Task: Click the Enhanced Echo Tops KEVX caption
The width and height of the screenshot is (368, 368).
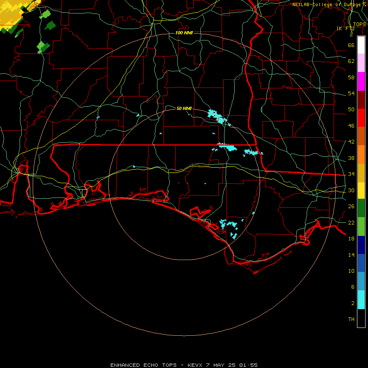Action: pos(184,365)
